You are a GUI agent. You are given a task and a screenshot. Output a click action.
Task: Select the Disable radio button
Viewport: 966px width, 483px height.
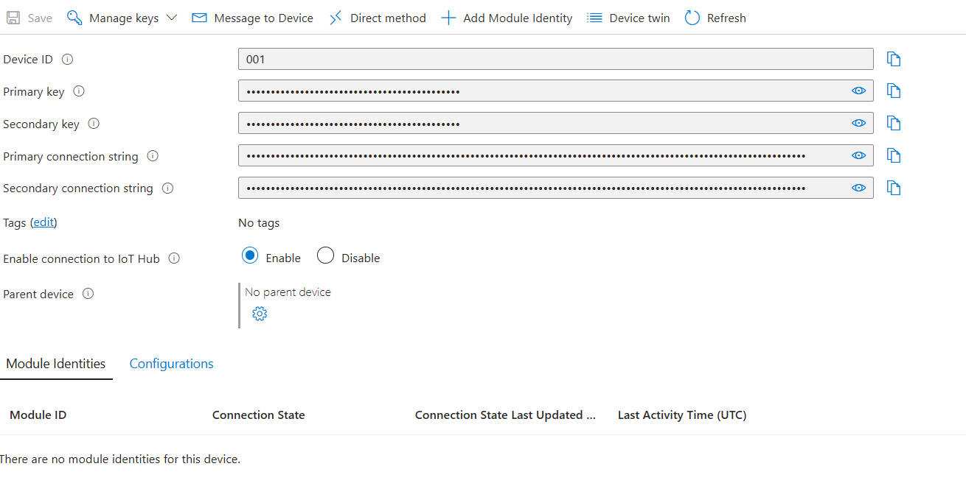tap(325, 256)
